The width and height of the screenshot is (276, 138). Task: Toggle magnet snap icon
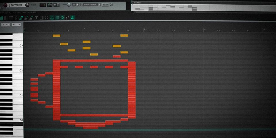62,18
